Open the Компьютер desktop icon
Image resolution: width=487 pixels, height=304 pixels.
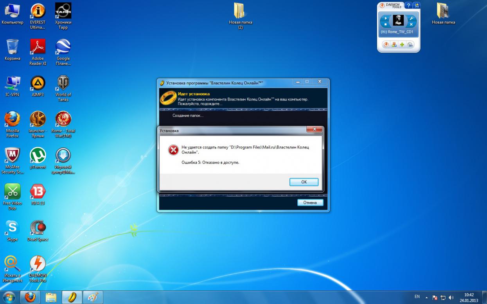[13, 14]
